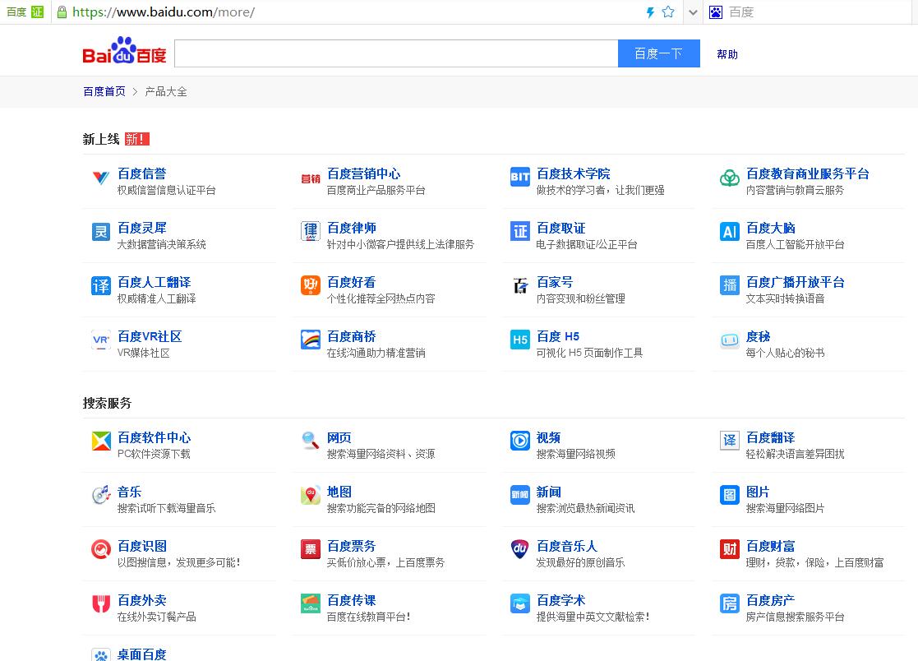The image size is (918, 661).
Task: Click the main Baidu search input field
Action: (396, 53)
